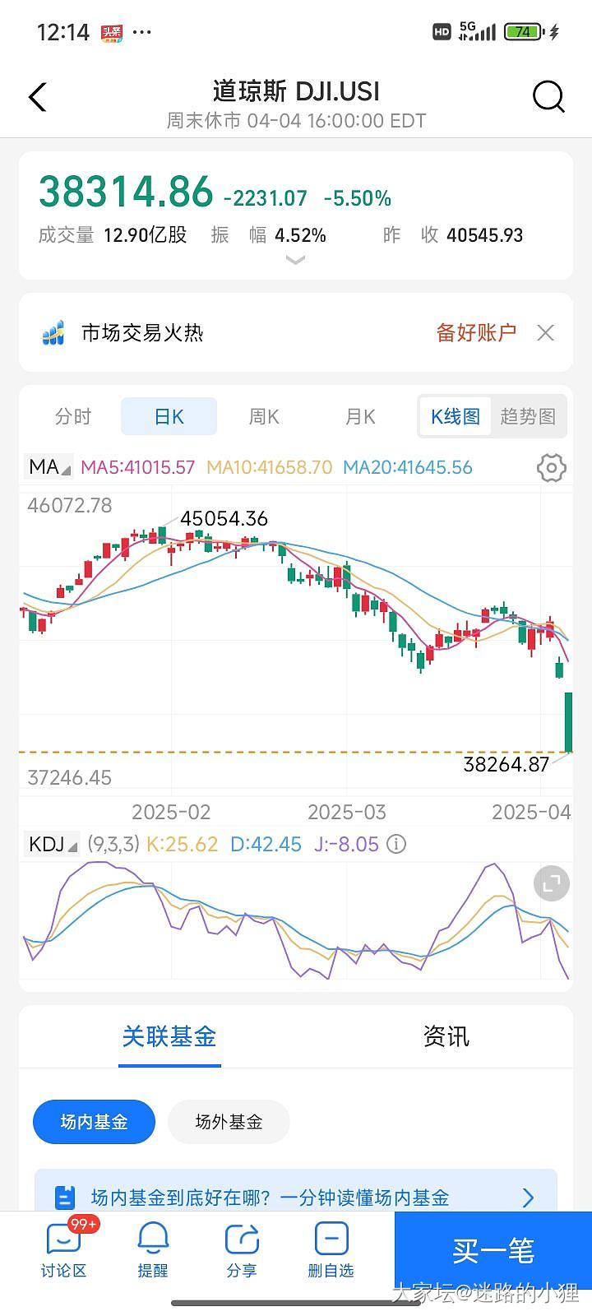Switch to 周K weekly chart tab
This screenshot has width=592, height=1316.
coord(264,417)
